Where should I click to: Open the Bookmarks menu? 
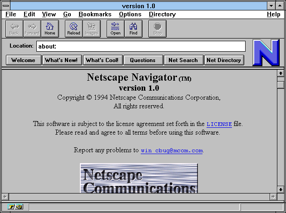pyautogui.click(x=95, y=14)
